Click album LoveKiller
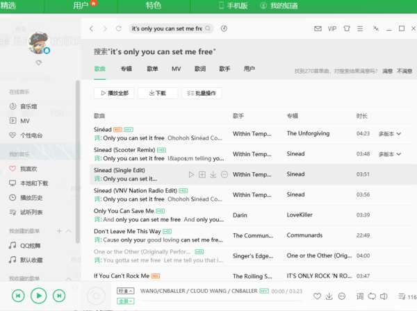 pyautogui.click(x=300, y=215)
